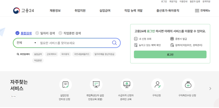
Task: Choose 일자리채움 청년지원금 keyword
Action: click(104, 54)
